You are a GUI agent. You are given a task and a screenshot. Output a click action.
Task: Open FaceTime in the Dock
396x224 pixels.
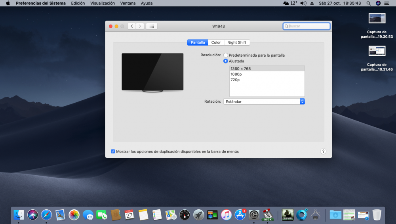101,215
